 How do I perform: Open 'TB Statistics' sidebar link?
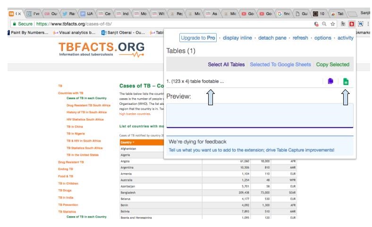point(67,211)
